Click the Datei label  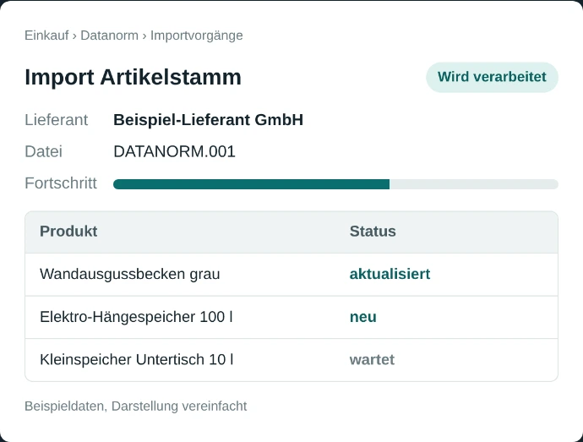(x=43, y=151)
